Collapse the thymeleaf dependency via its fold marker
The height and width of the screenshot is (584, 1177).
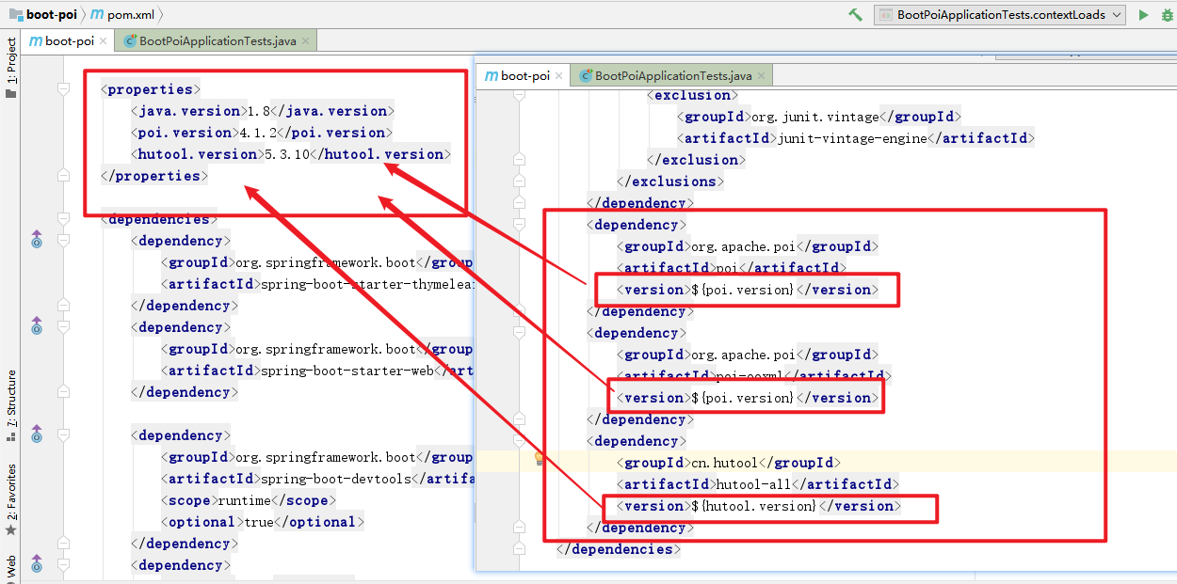(63, 241)
